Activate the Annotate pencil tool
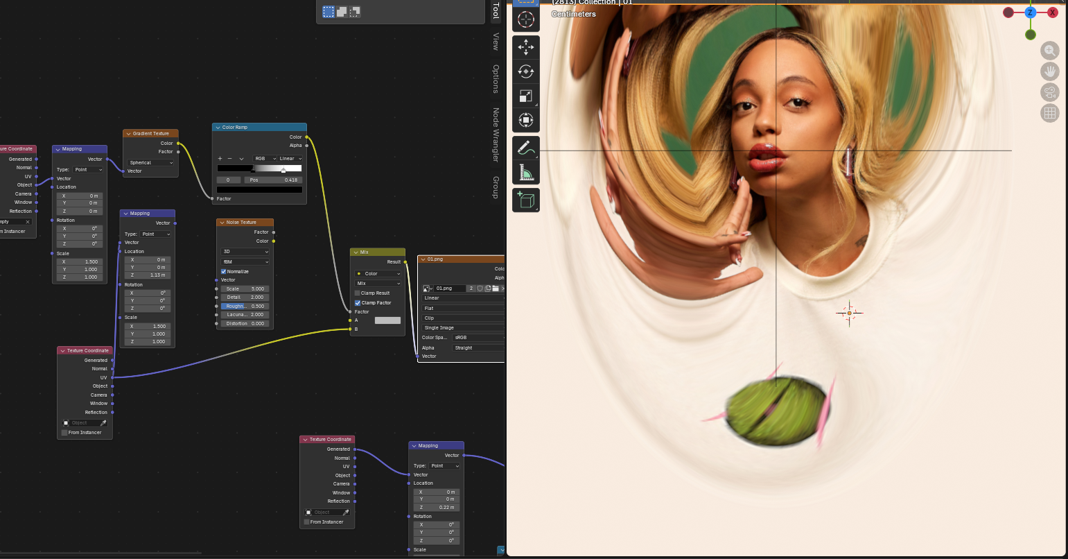Viewport: 1068px width, 559px height. [525, 148]
